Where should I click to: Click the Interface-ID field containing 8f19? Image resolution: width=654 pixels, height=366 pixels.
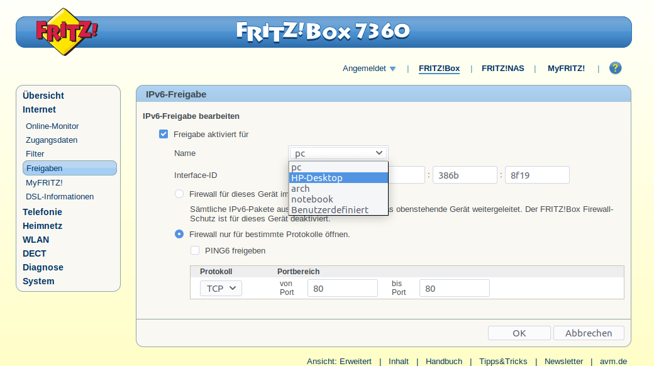(x=537, y=175)
